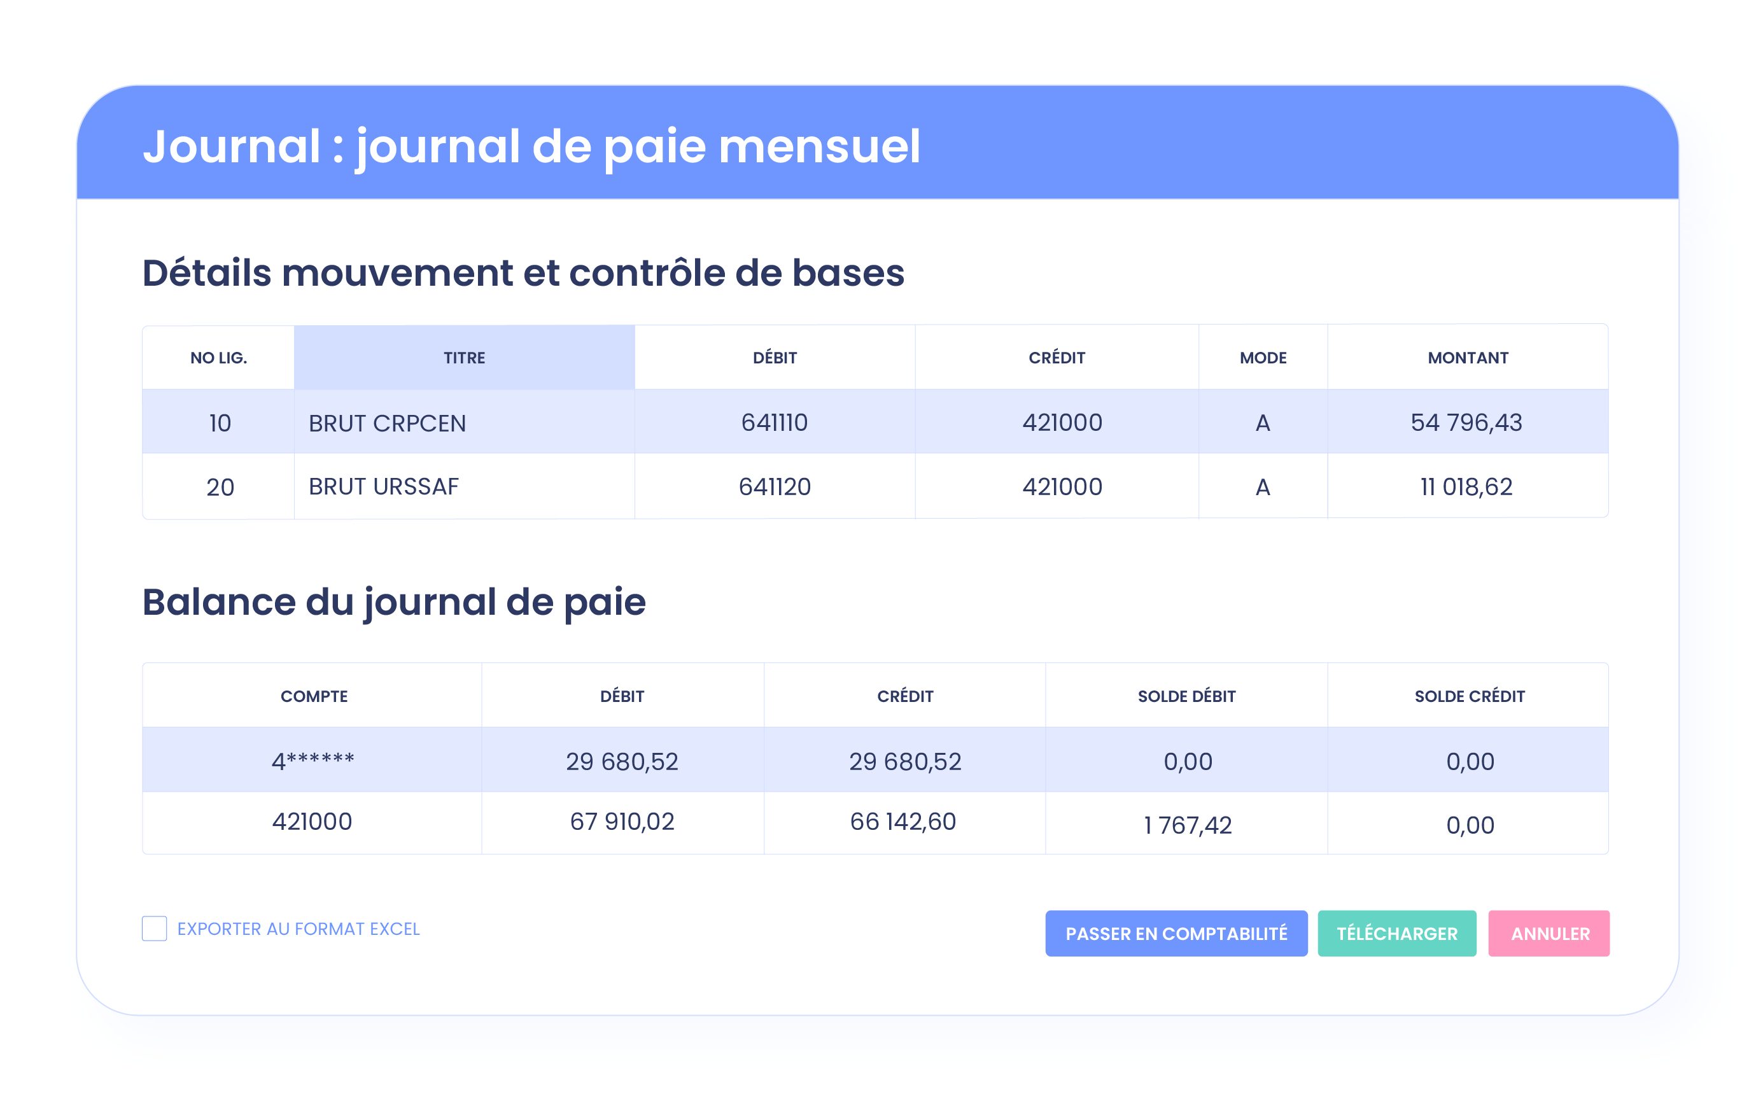Viewport: 1756px width, 1101px height.
Task: Click the Passer en comptabilité button
Action: tap(1176, 934)
